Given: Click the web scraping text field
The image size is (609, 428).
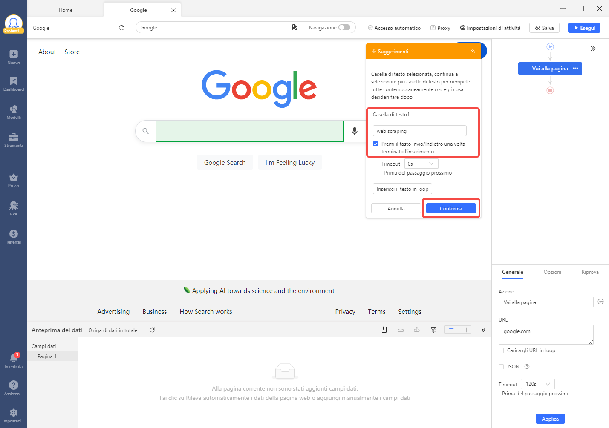Looking at the screenshot, I should click(x=419, y=131).
